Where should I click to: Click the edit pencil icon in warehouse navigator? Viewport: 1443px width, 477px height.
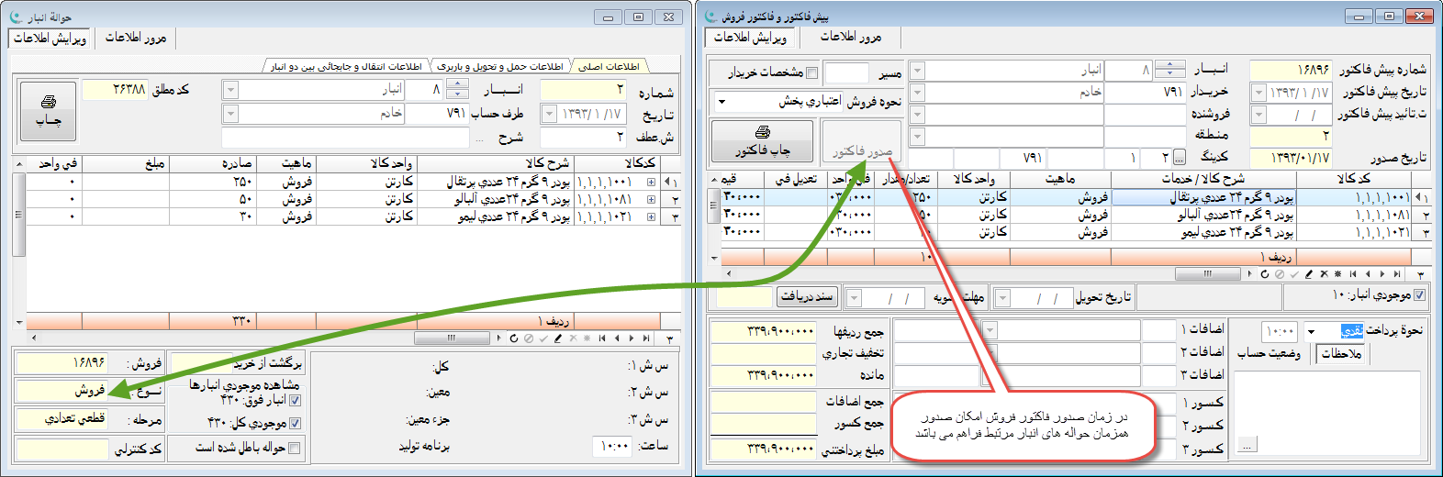pos(558,338)
